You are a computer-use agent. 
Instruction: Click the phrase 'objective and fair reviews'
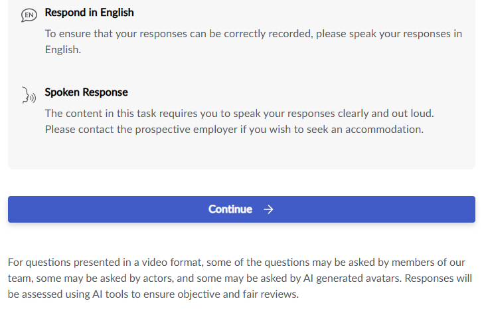pyautogui.click(x=237, y=294)
